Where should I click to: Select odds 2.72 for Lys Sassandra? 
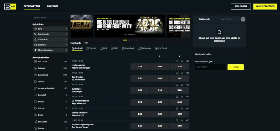(x=140, y=66)
